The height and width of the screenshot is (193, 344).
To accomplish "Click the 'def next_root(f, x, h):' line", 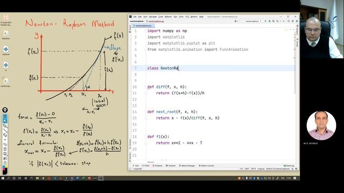I will [173, 112].
